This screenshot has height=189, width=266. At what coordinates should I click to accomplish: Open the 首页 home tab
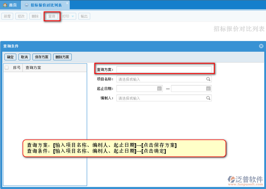pos(10,5)
